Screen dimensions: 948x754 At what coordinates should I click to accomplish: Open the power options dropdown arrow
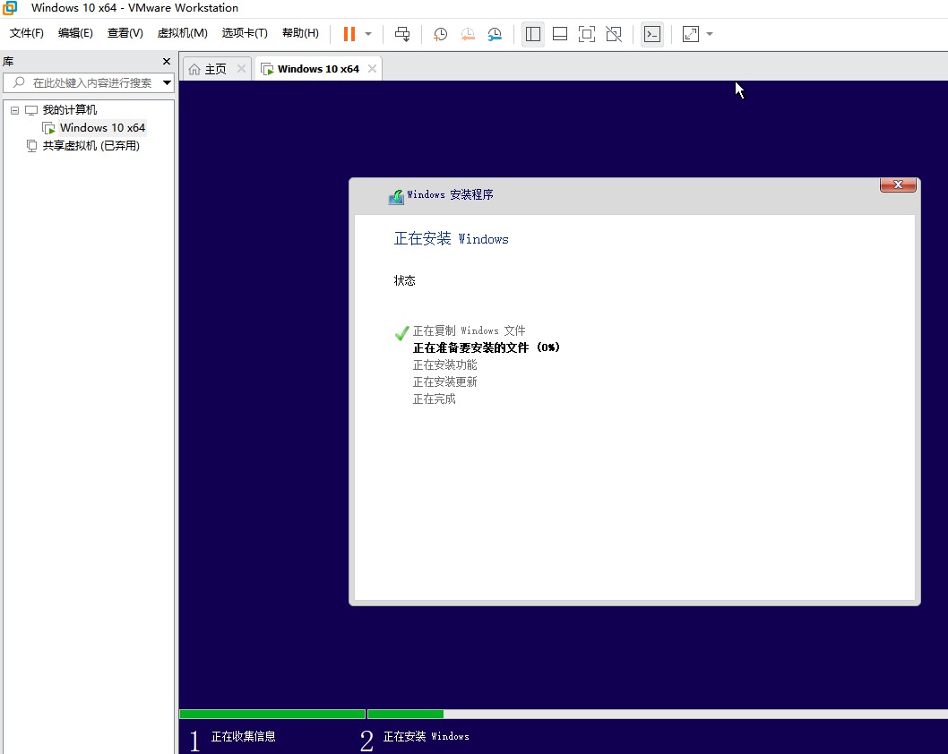click(x=368, y=34)
